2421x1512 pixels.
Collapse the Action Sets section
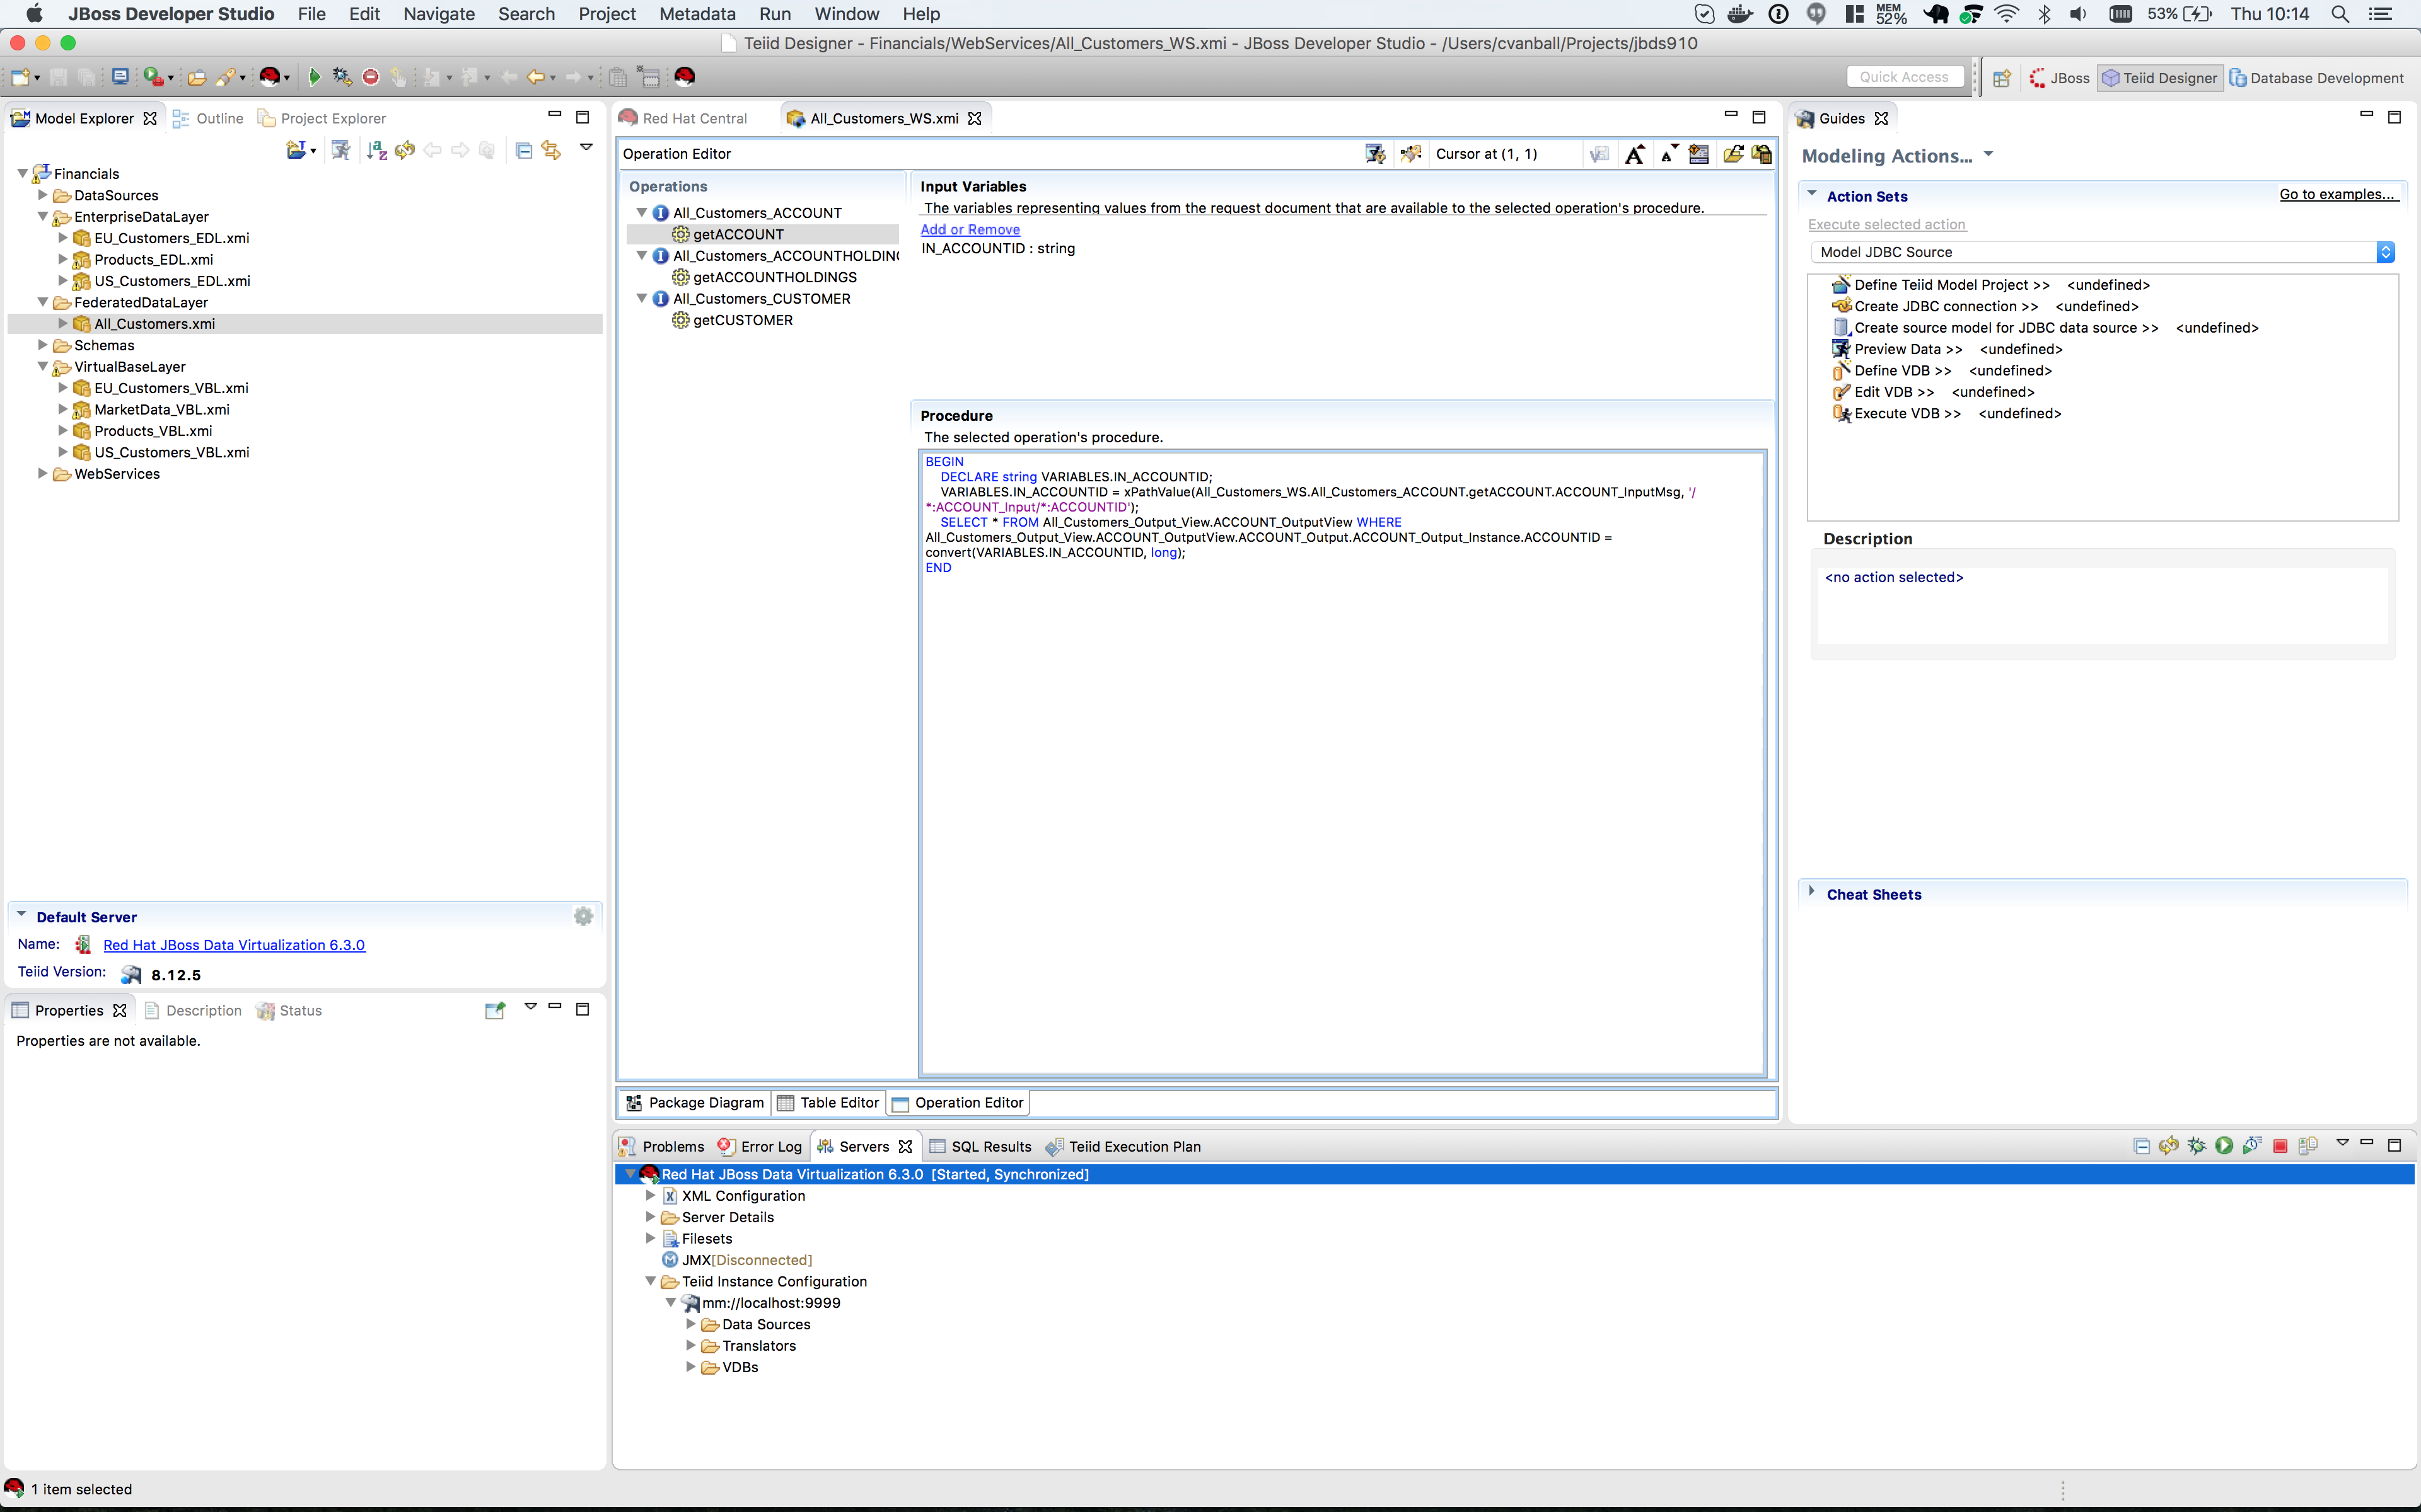[x=1812, y=195]
